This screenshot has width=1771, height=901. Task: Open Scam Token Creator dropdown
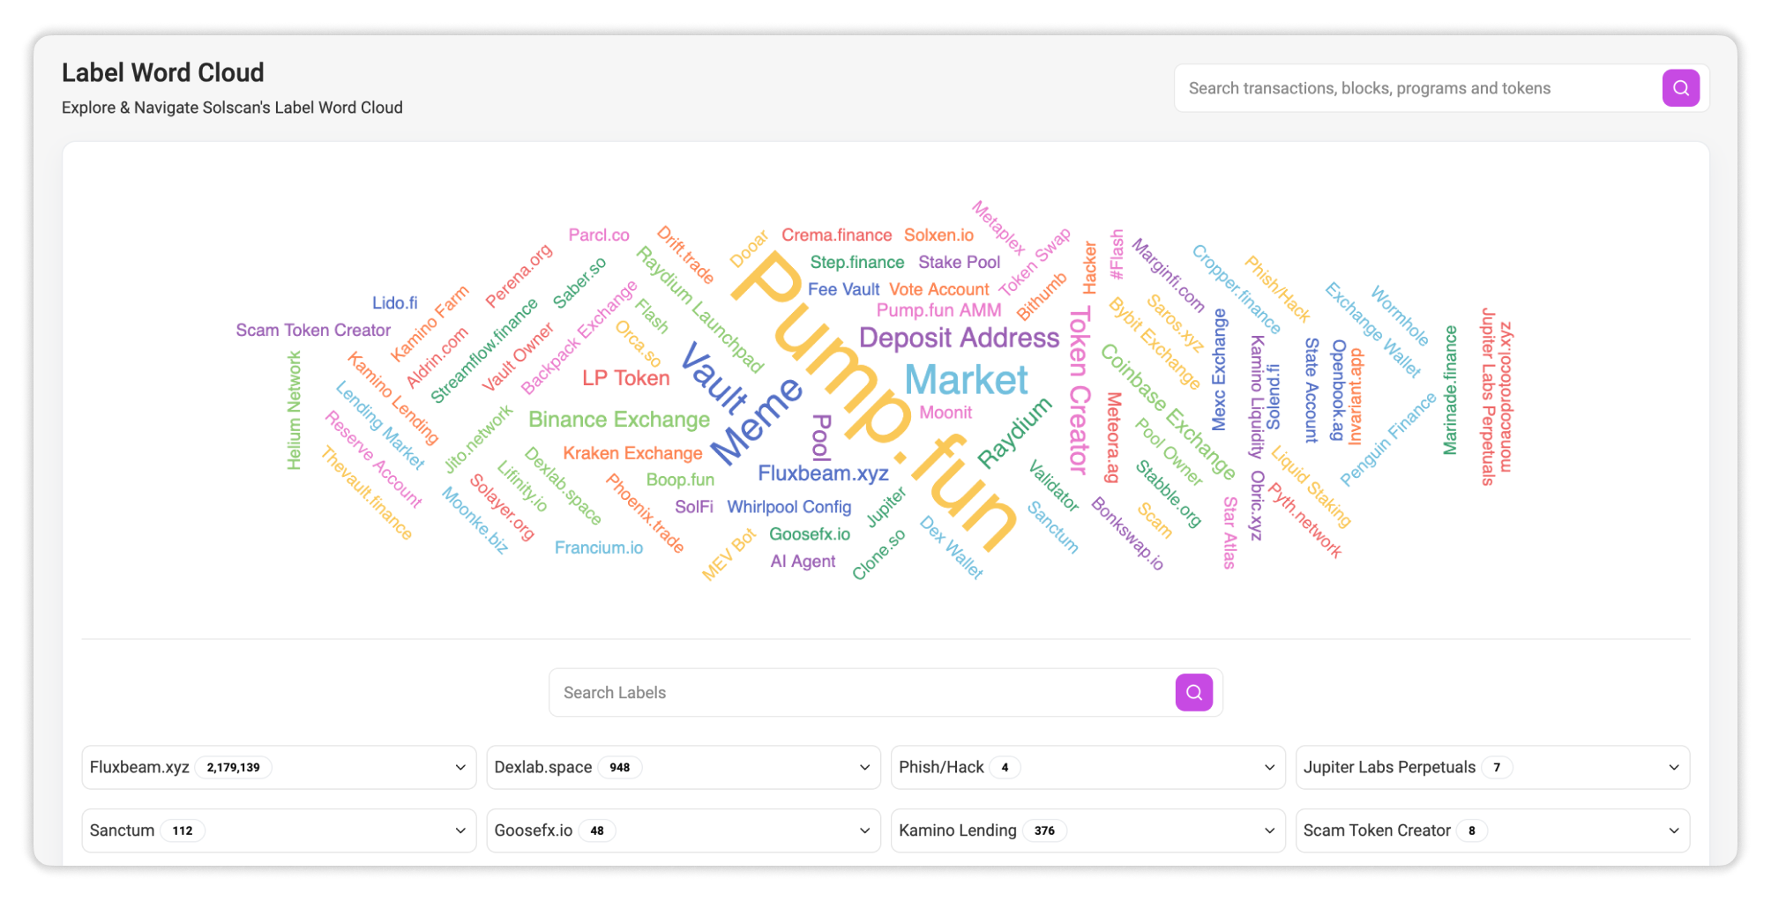click(x=1673, y=831)
